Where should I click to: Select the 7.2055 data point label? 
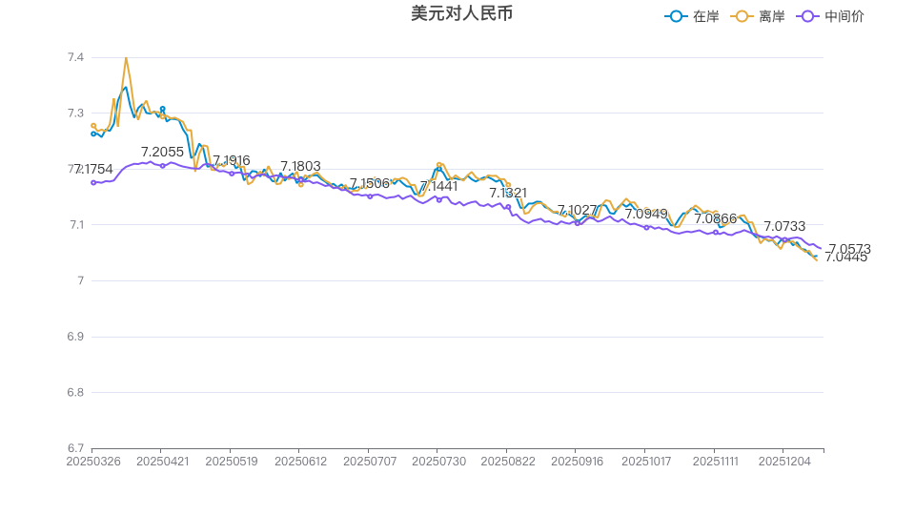pyautogui.click(x=162, y=152)
